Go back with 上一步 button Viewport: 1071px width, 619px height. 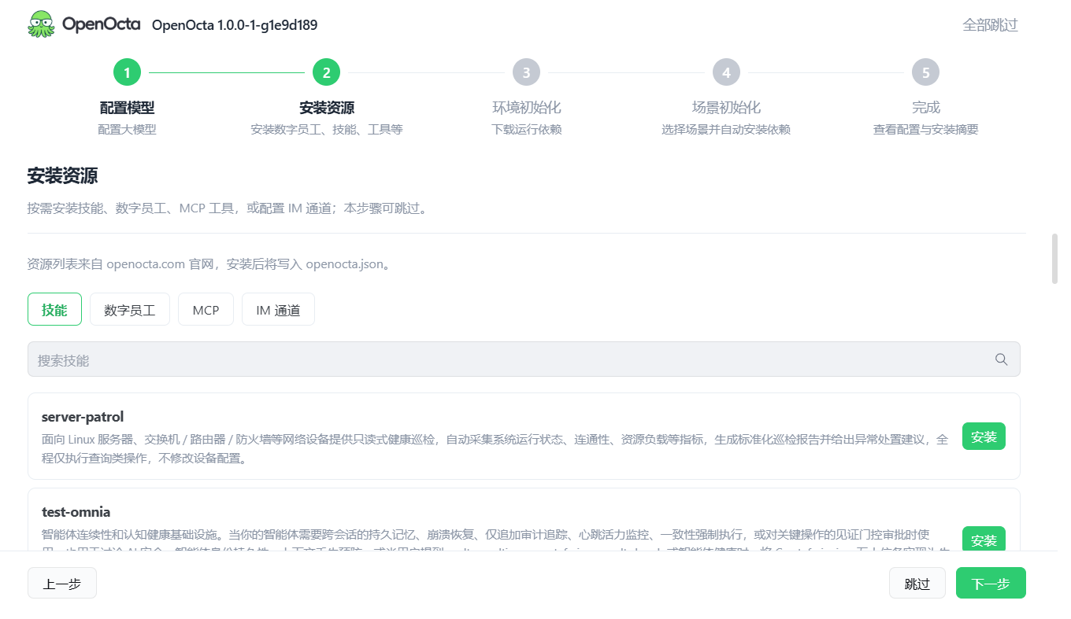pos(62,584)
